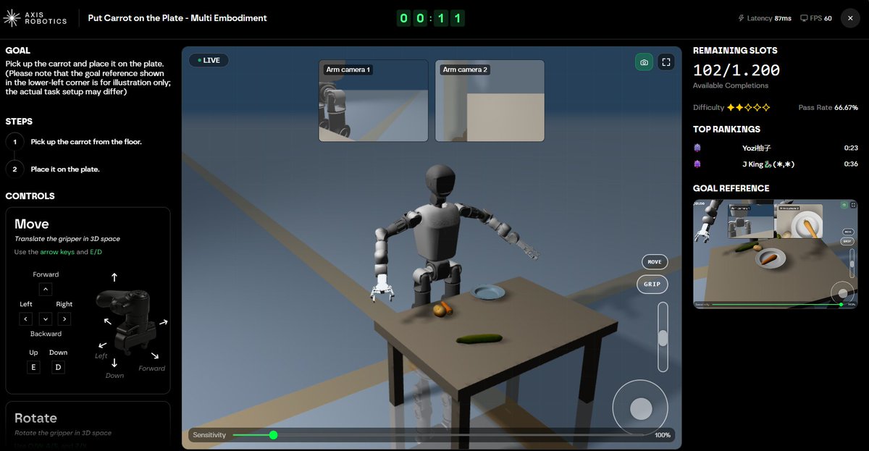Click the 00:11 timer display

pyautogui.click(x=429, y=18)
